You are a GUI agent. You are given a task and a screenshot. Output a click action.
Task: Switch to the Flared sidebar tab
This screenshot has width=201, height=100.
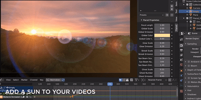176,28
